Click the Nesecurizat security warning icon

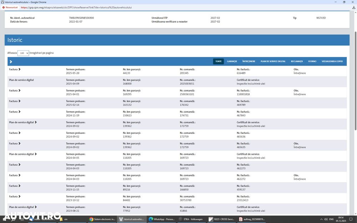tap(4, 7)
